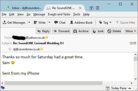Open the More actions dropdown
The height and width of the screenshot is (91, 138).
130,31
